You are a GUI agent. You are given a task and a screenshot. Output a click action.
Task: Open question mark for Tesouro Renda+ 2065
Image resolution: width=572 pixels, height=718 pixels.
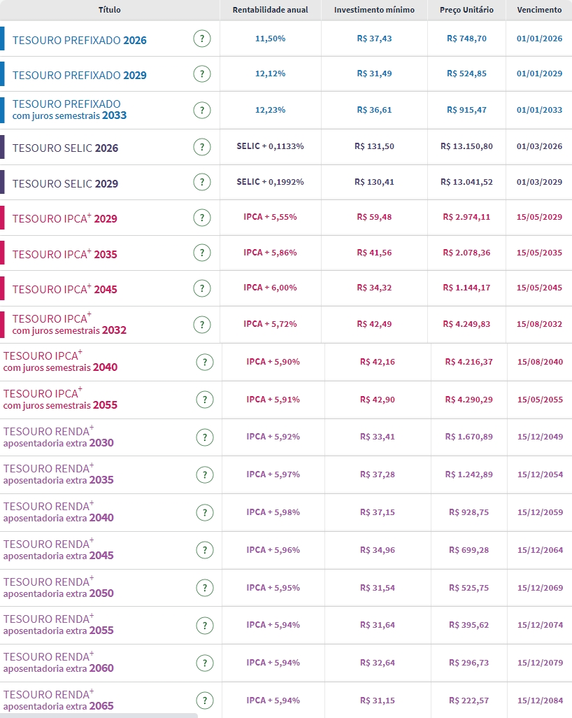(205, 701)
